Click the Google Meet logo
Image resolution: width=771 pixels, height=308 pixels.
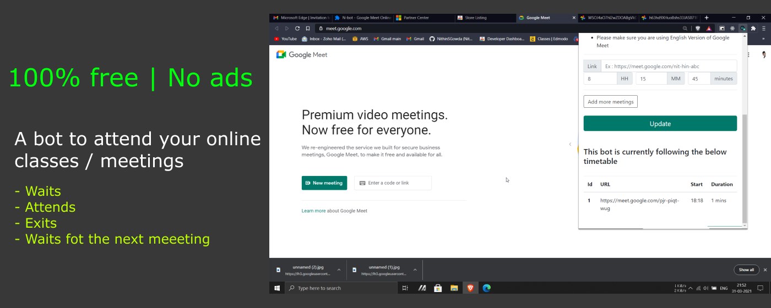(302, 54)
